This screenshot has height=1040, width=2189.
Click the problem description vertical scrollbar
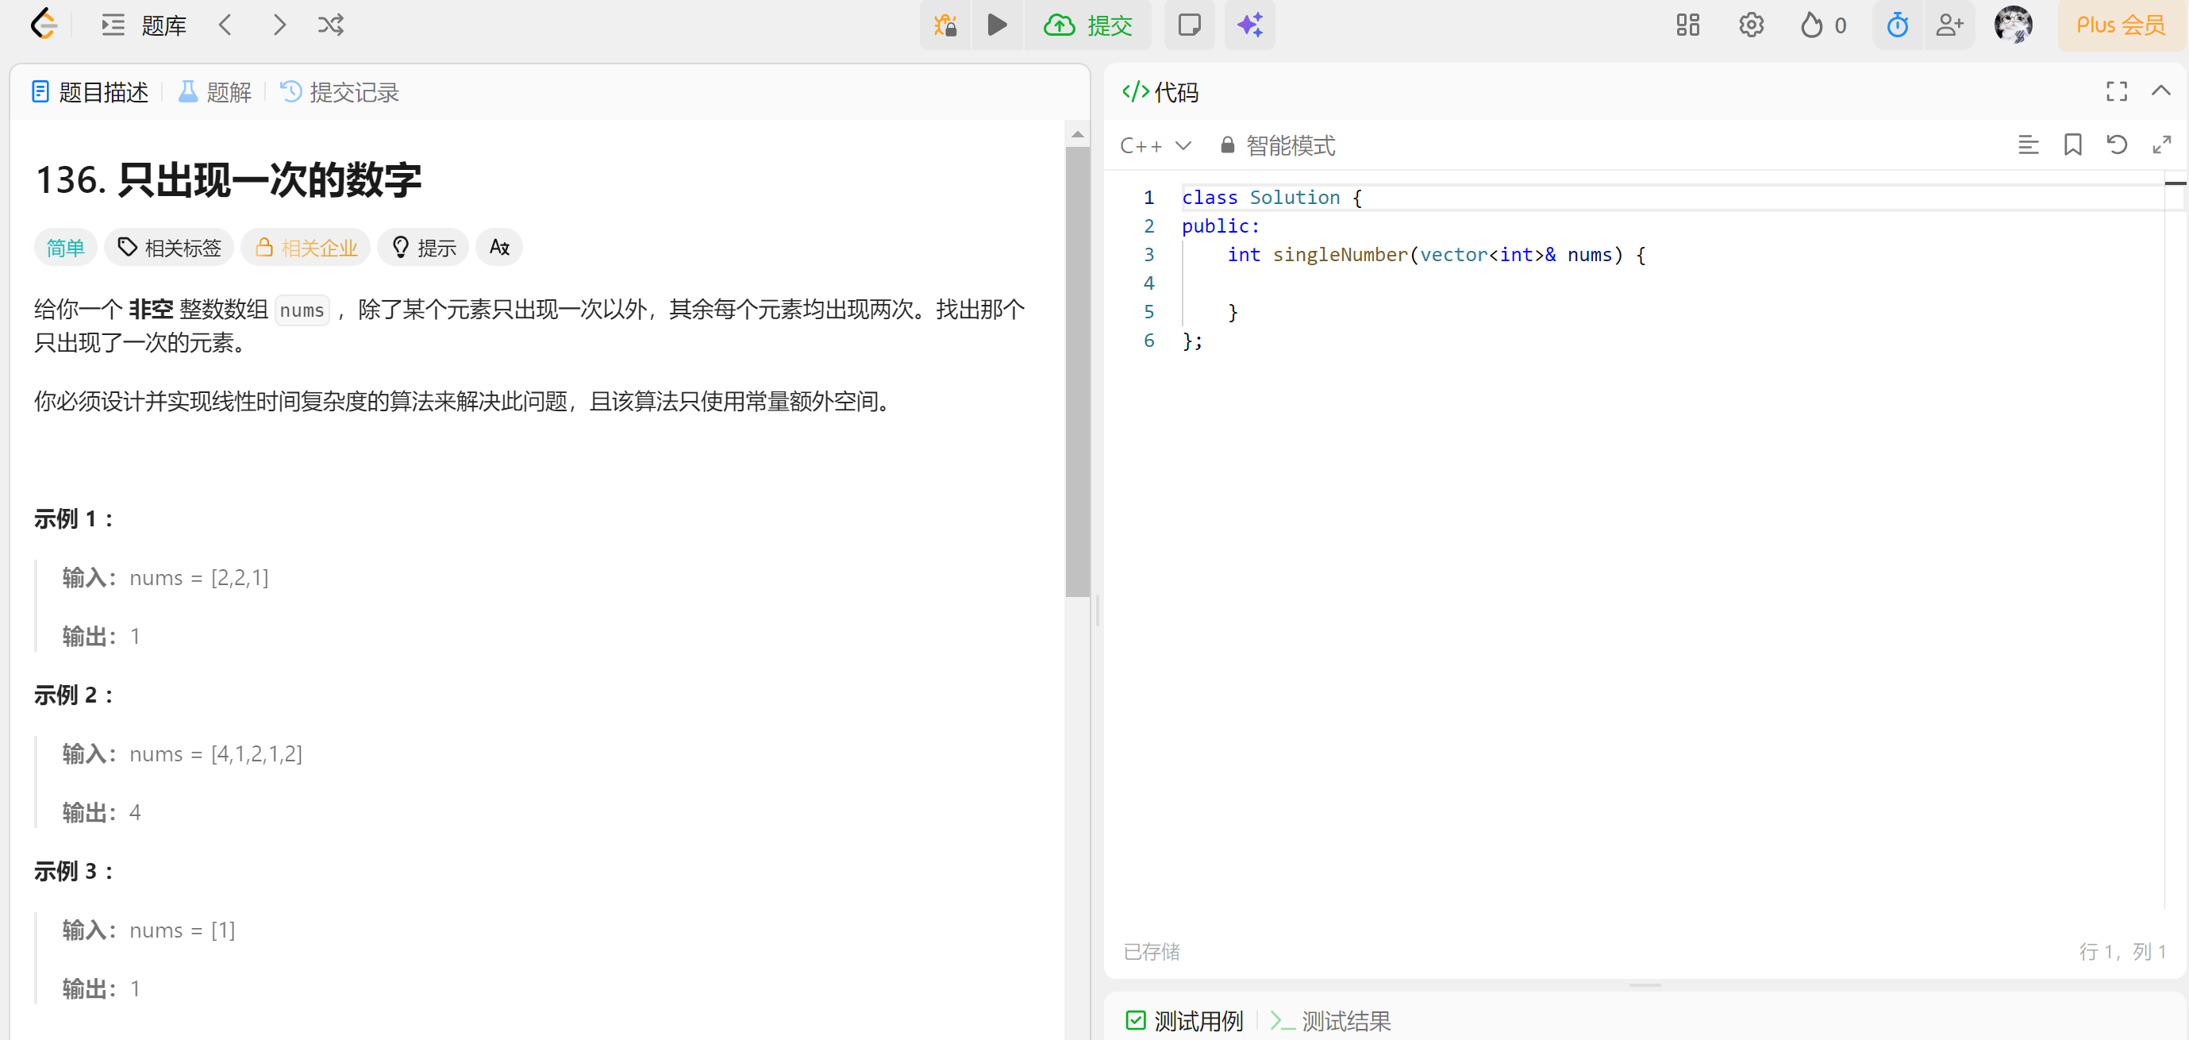pyautogui.click(x=1077, y=372)
